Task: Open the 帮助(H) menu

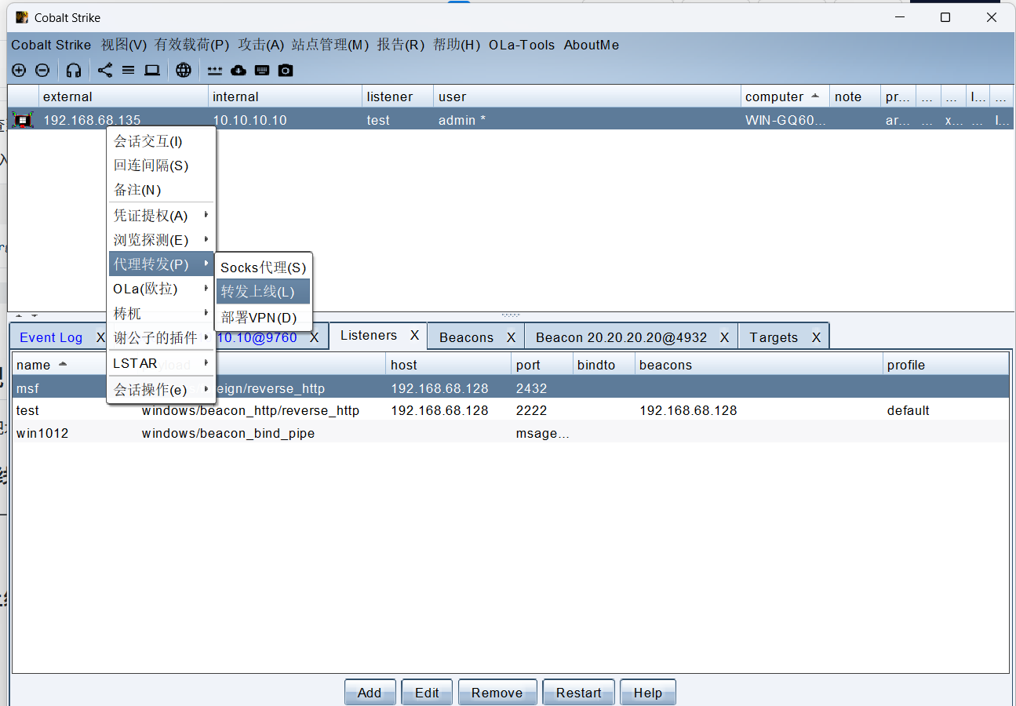Action: coord(457,45)
